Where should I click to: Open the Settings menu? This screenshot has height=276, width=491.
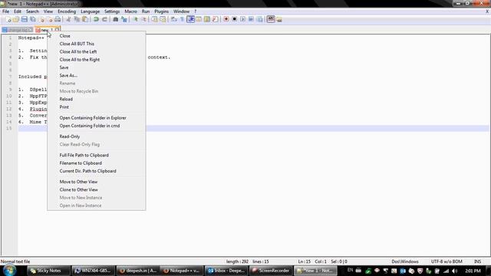click(112, 11)
